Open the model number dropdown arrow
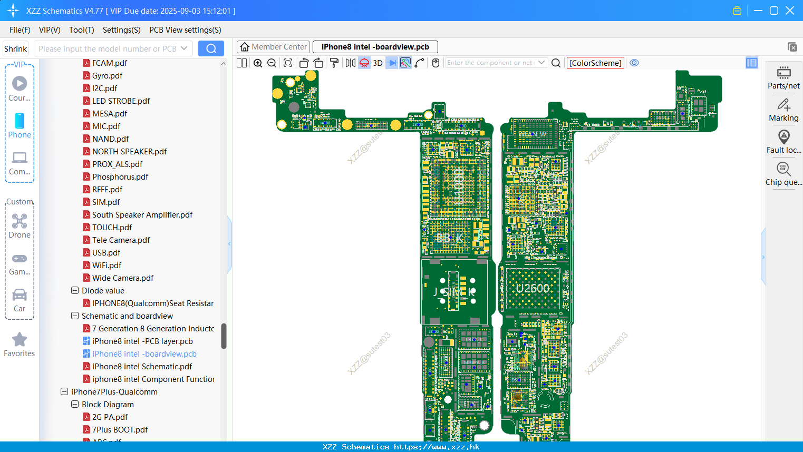Screen dimensions: 803x452 point(184,48)
